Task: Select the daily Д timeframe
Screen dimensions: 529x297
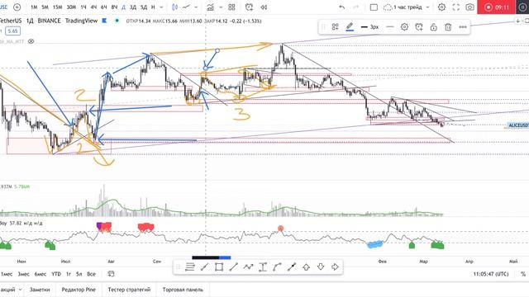Action: click(123, 7)
